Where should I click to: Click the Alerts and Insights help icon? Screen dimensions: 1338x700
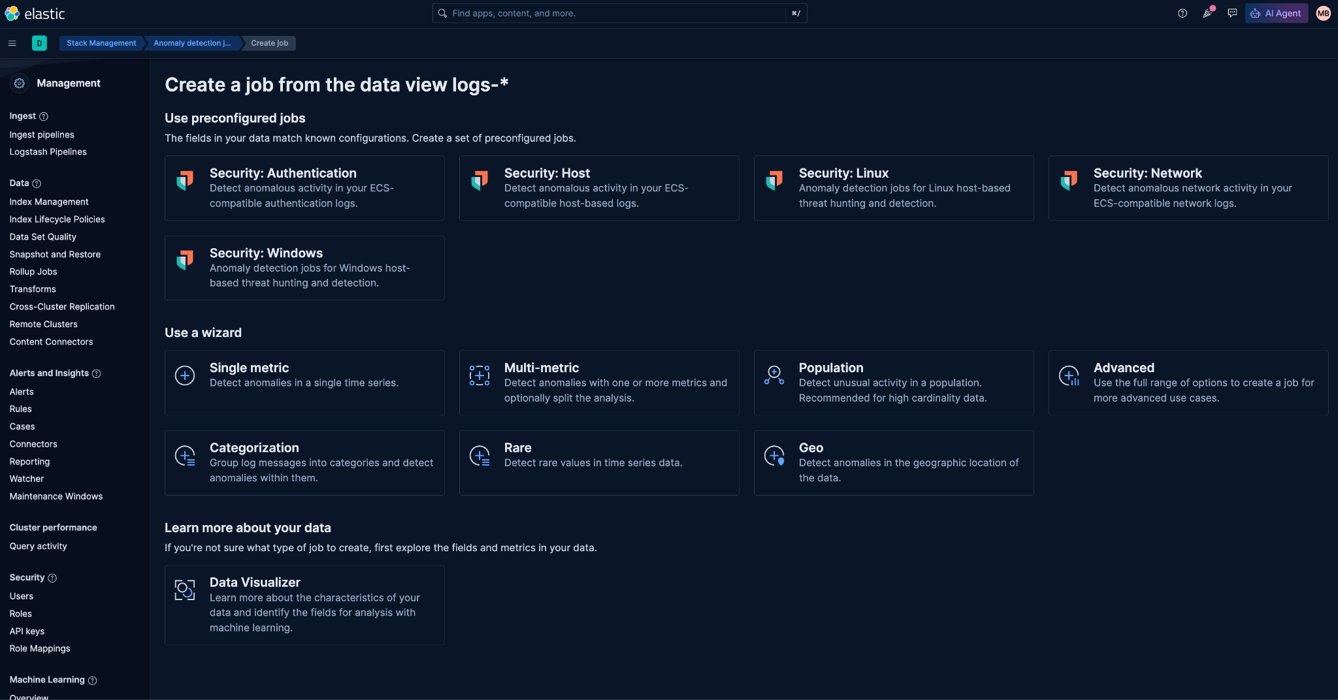pos(96,374)
